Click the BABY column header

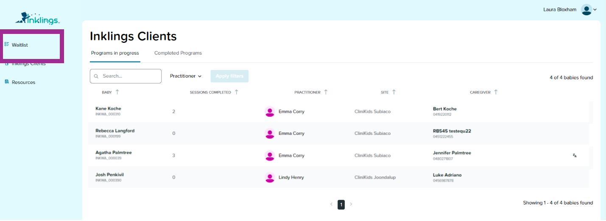(107, 92)
